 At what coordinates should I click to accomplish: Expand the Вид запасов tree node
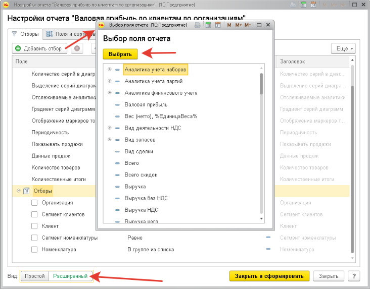(110, 140)
